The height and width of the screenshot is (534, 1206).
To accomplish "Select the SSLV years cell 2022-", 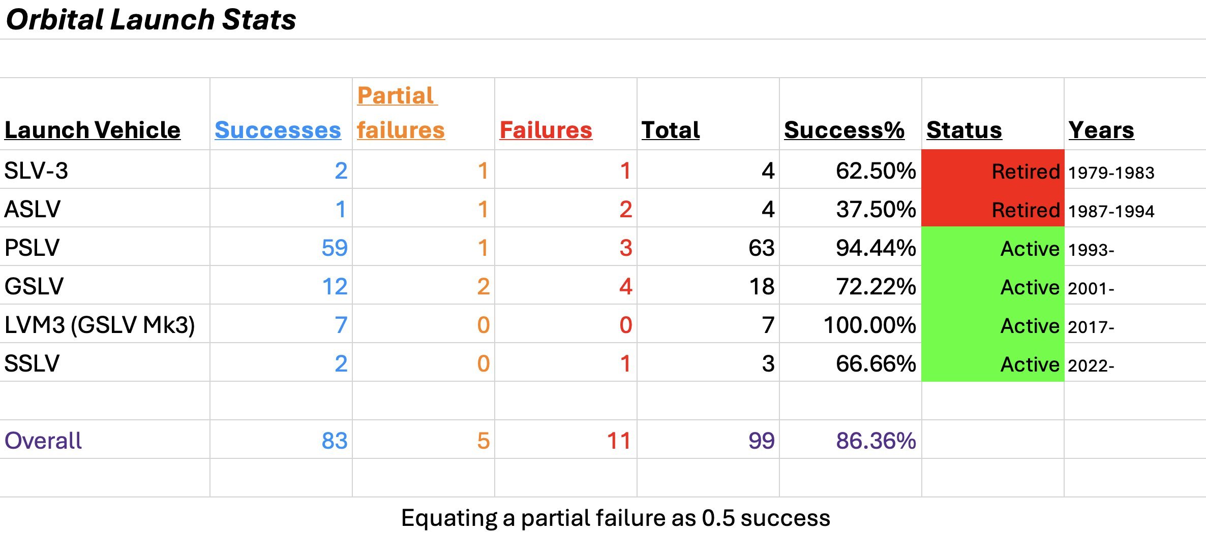I will [1091, 365].
